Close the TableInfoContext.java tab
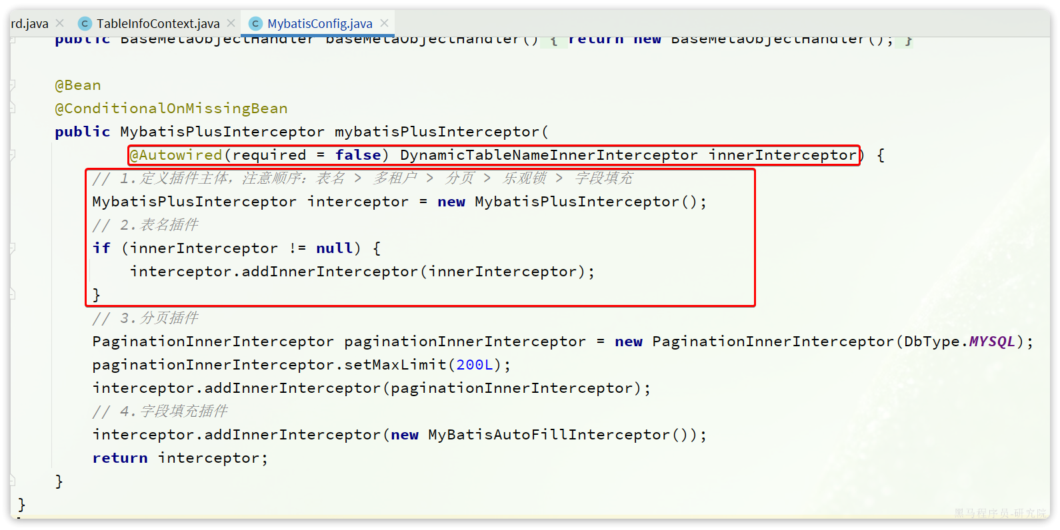This screenshot has height=530, width=1060. tap(231, 23)
